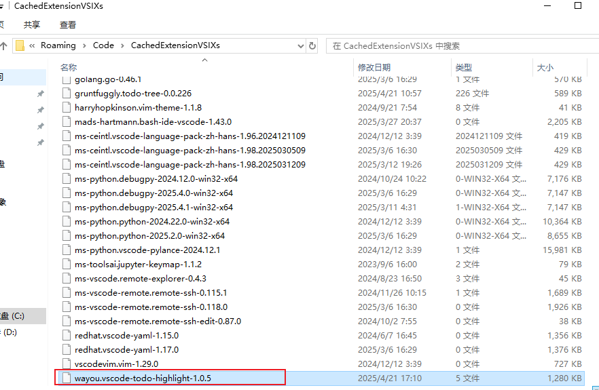Click the type cell 2024121109 文件
Screen dimensions: 599x390
click(489, 136)
